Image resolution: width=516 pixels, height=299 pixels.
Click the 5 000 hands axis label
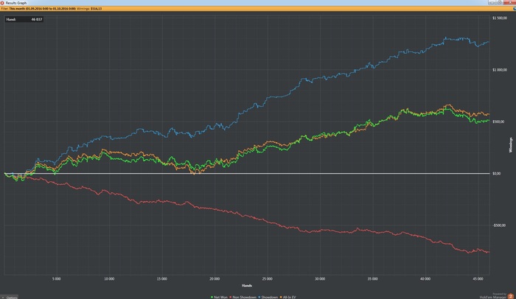56,279
